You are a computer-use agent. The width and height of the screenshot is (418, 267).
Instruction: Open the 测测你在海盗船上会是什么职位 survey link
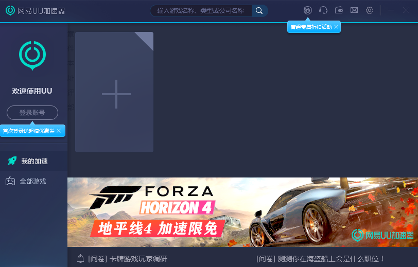(x=320, y=259)
